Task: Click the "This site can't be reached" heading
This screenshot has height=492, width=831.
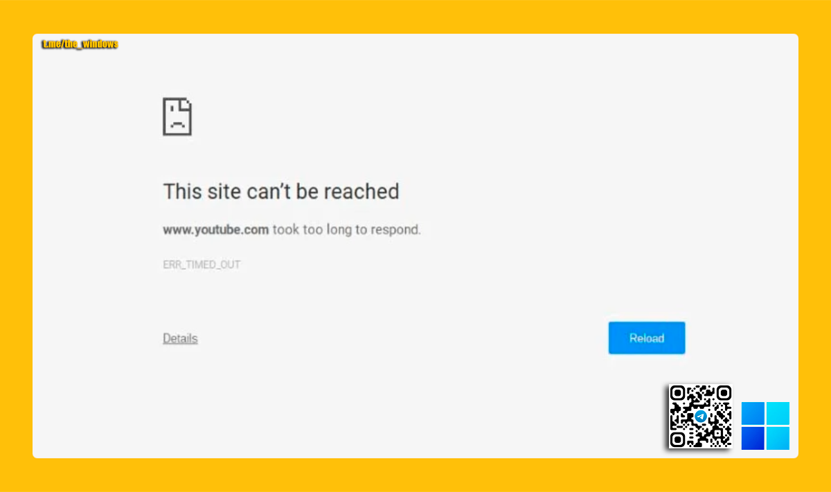Action: [x=281, y=191]
